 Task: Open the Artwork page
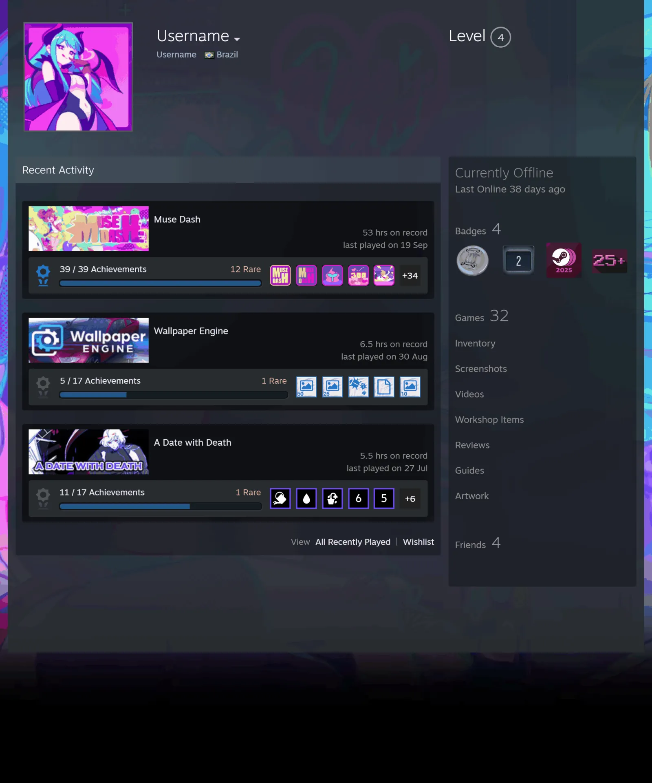(x=472, y=496)
